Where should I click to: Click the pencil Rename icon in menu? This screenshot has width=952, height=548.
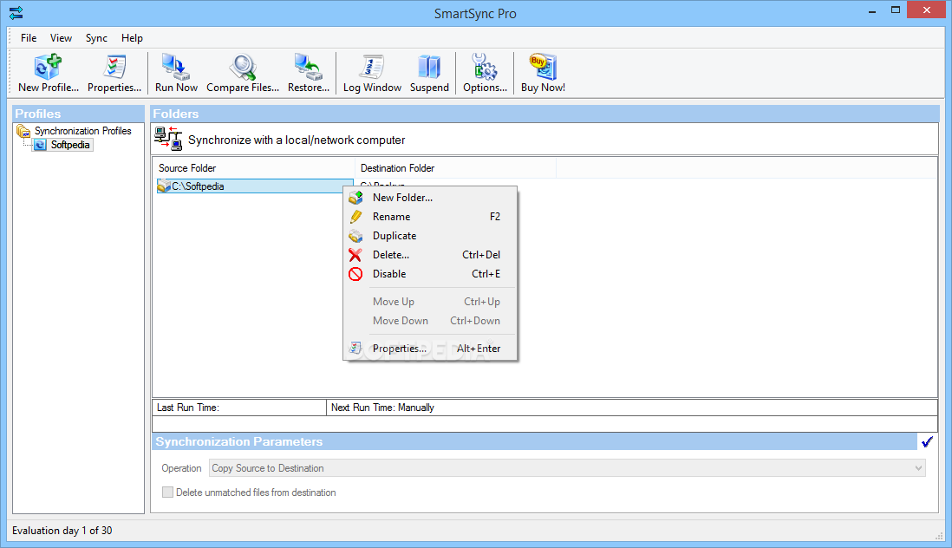click(x=355, y=217)
